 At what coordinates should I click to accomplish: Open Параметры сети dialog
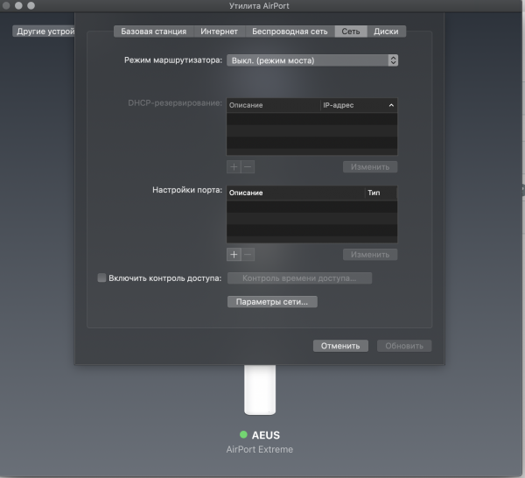pyautogui.click(x=272, y=302)
